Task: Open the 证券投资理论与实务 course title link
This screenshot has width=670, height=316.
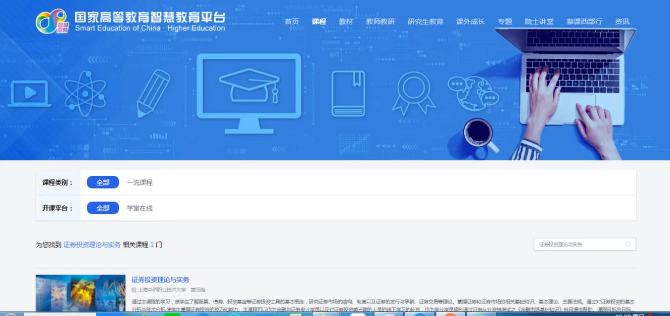Action: pos(160,279)
